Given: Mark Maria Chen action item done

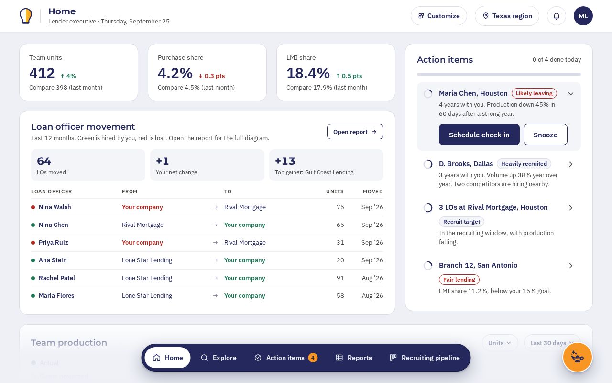Looking at the screenshot, I should tap(428, 94).
